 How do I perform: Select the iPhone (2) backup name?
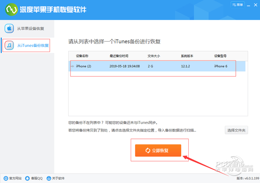click(84, 66)
